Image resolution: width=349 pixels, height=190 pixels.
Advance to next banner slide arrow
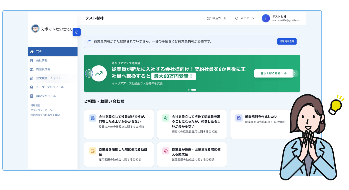pyautogui.click(x=295, y=73)
